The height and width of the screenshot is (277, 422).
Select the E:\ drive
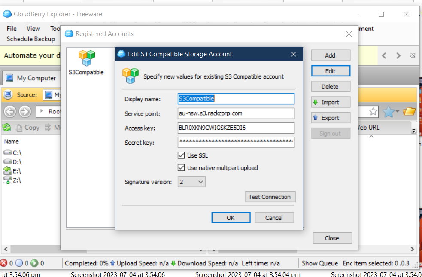12,171
